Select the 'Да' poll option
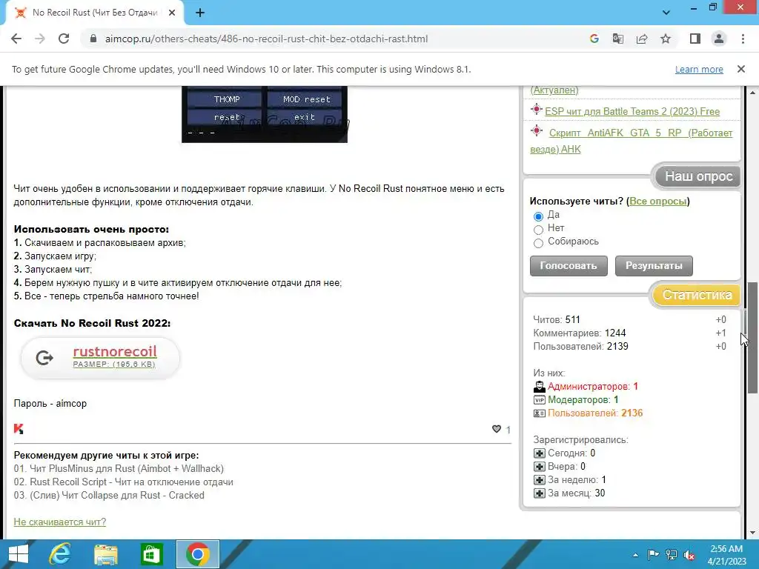The image size is (759, 569). [538, 216]
